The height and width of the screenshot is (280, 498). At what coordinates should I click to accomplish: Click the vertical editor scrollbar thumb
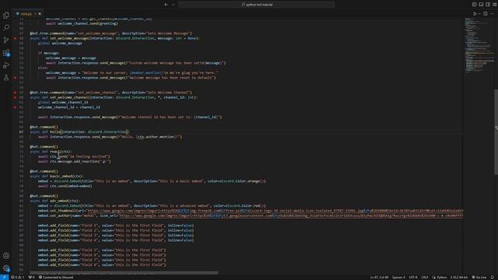point(496,131)
